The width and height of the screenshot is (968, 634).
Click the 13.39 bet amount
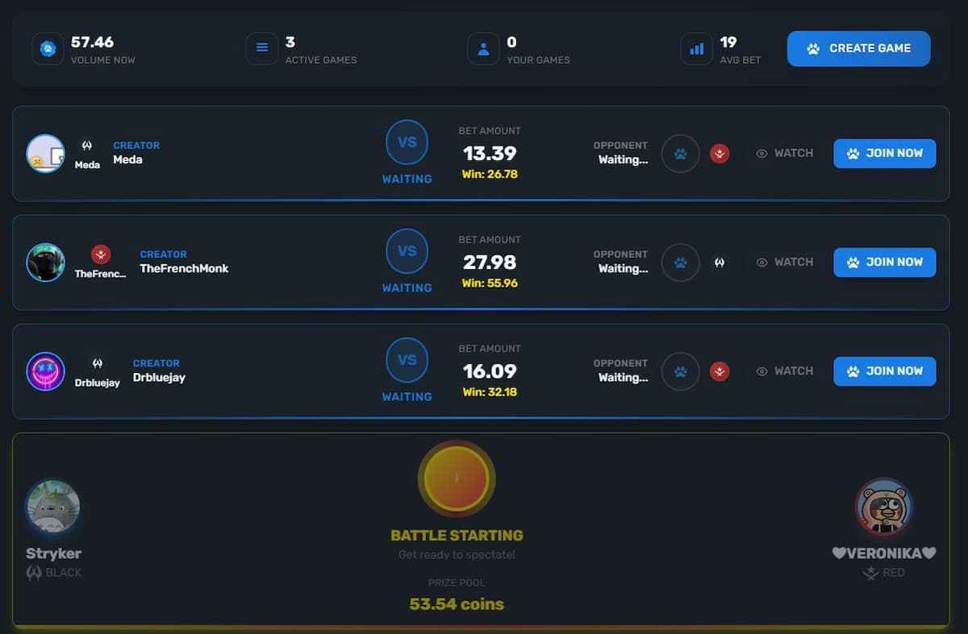coord(490,153)
